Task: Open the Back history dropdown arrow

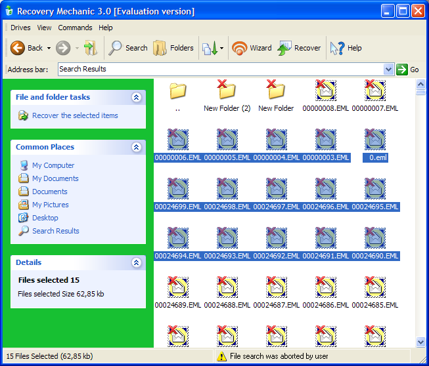Action: 49,49
